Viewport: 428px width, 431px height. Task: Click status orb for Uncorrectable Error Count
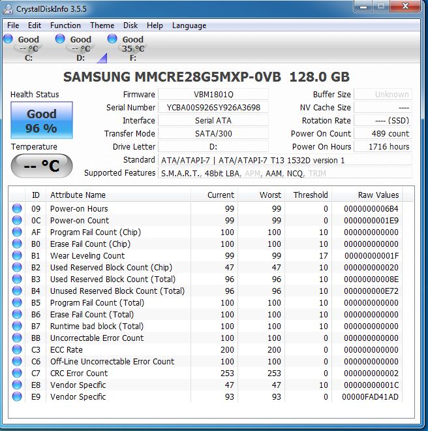click(17, 338)
